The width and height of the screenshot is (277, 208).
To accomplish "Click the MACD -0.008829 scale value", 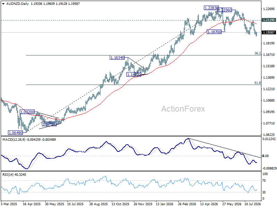I will click(x=269, y=168).
